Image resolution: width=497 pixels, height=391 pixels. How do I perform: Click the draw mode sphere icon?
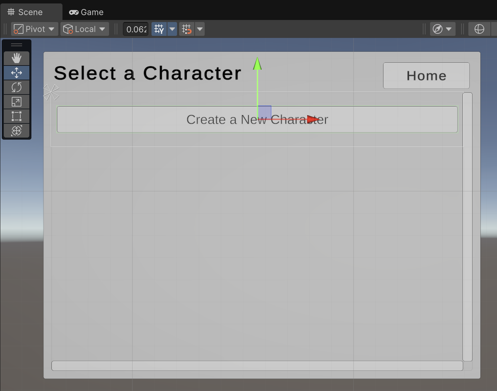[x=479, y=29]
